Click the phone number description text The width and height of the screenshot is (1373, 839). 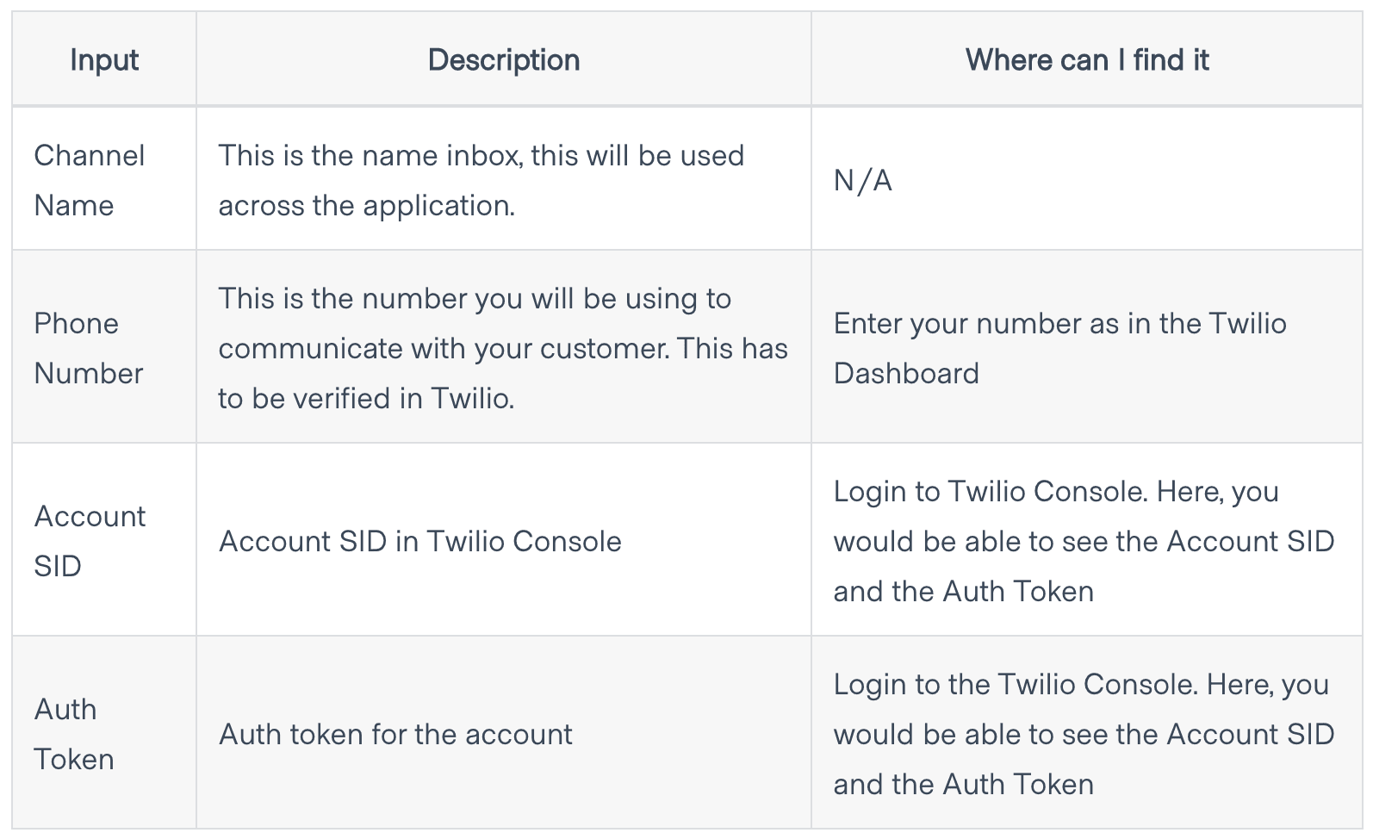pos(503,348)
